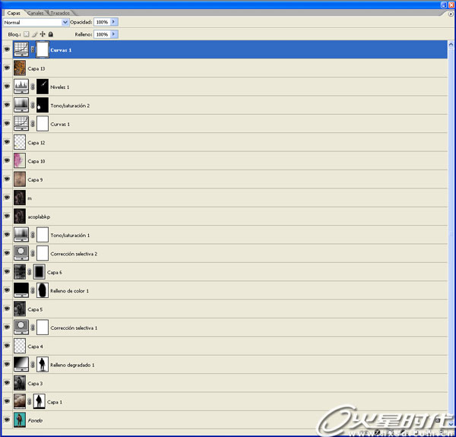456x437 pixels.
Task: Hide the Capa 13 layer
Action: point(7,68)
